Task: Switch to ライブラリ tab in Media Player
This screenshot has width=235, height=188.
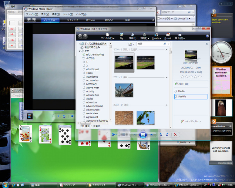Action: (72, 20)
